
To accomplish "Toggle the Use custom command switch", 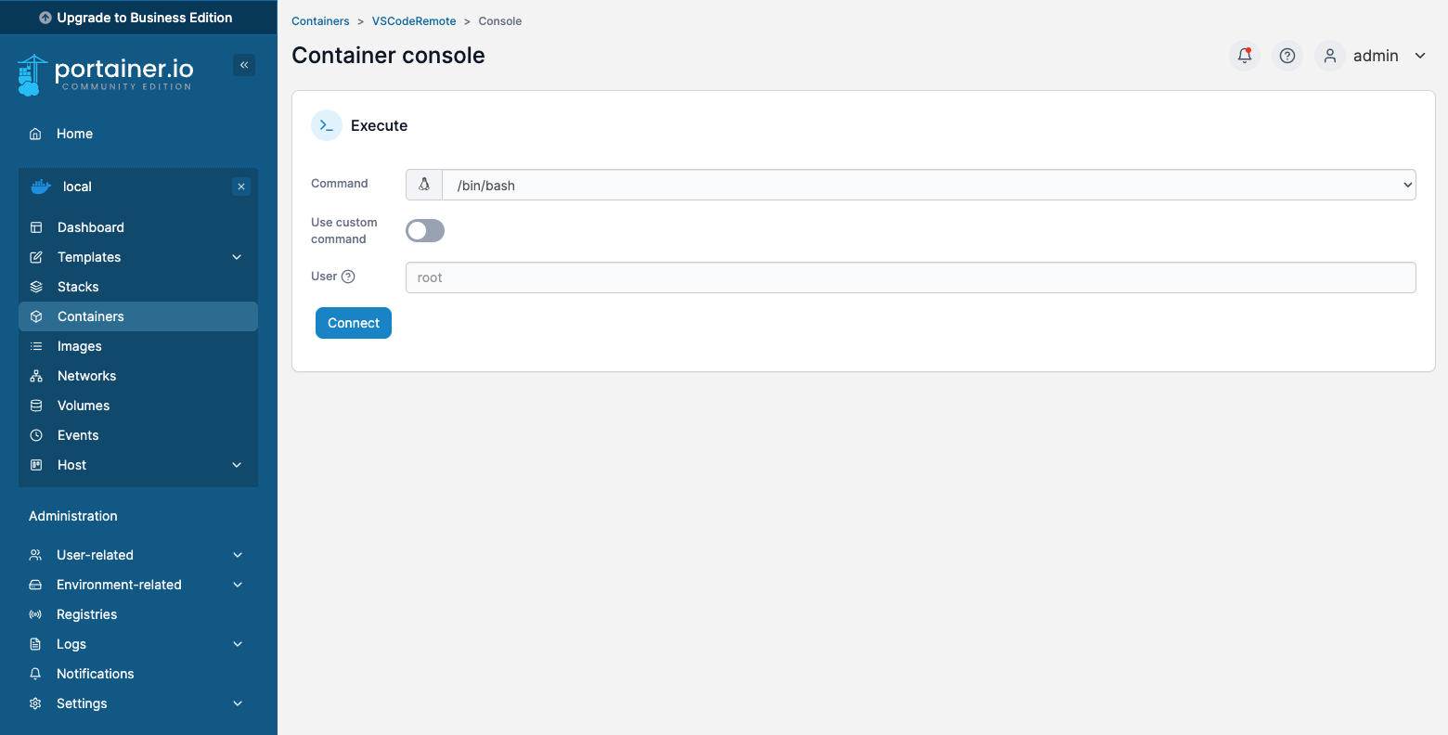I will (425, 231).
